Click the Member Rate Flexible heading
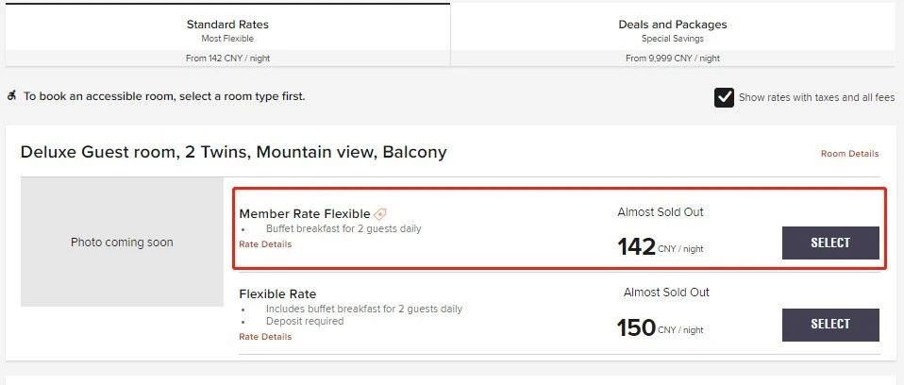The image size is (904, 385). coord(305,214)
